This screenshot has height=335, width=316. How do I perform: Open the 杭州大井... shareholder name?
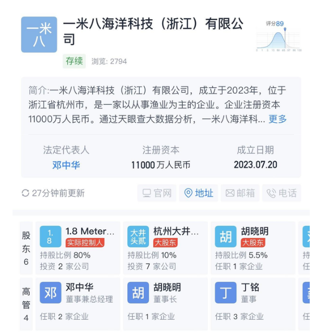point(176,231)
